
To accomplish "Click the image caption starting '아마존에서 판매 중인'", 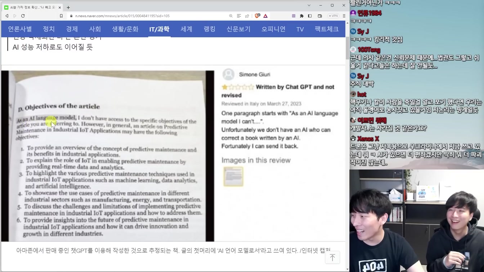I will point(173,250).
